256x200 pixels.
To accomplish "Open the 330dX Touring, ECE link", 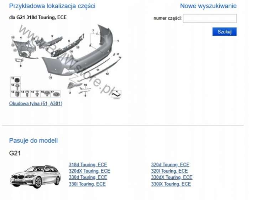I will coord(172,177).
